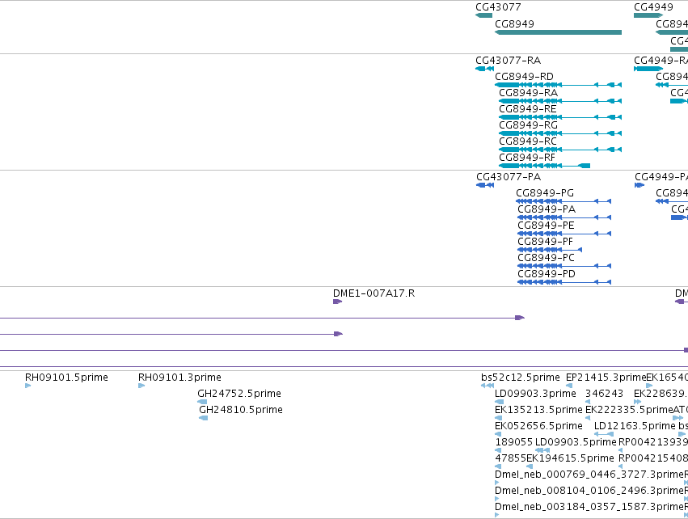Image resolution: width=688 pixels, height=519 pixels.
Task: Open the RH09101.3prime label
Action: pyautogui.click(x=179, y=378)
